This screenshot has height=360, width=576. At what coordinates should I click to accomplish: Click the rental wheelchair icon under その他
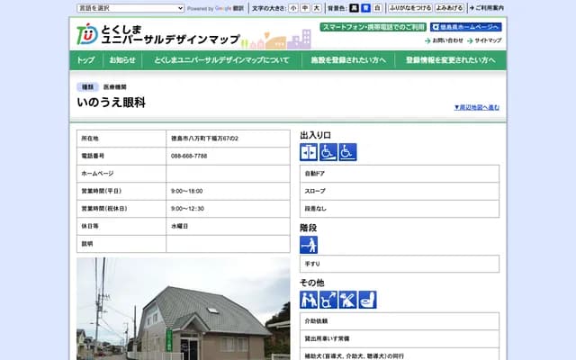coord(328,300)
